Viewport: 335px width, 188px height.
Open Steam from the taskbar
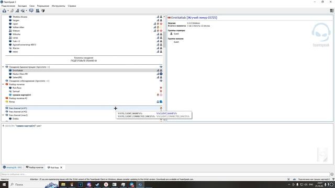tap(97, 184)
